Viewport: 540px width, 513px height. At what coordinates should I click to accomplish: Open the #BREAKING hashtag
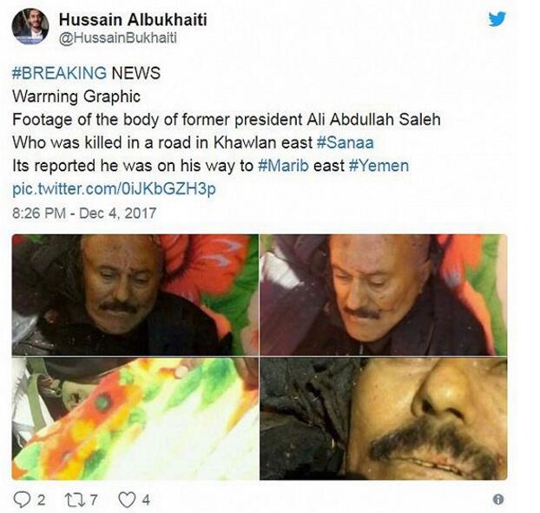point(59,73)
